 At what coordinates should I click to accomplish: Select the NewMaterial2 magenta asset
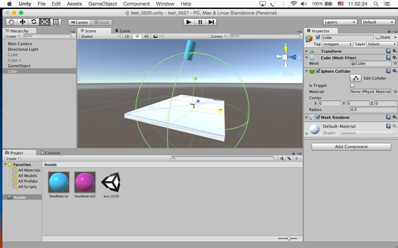[x=85, y=185]
